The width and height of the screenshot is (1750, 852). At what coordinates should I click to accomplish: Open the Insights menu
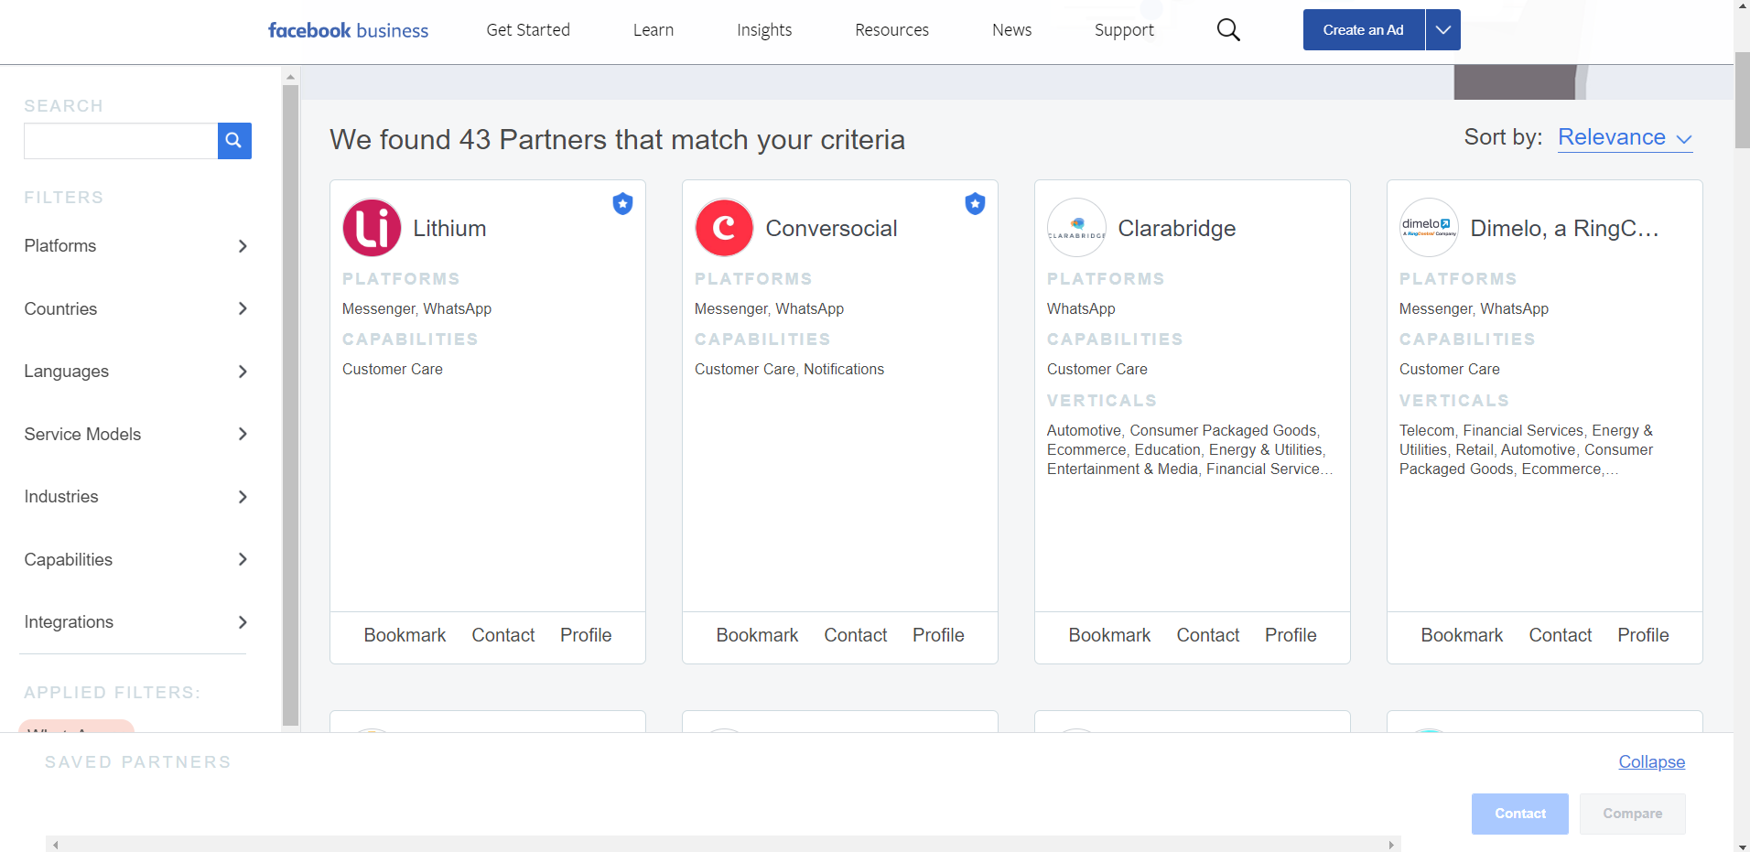tap(764, 30)
